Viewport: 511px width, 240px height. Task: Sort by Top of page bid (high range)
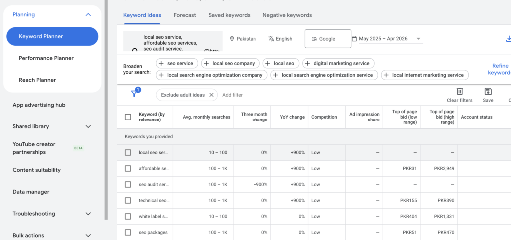coord(442,117)
